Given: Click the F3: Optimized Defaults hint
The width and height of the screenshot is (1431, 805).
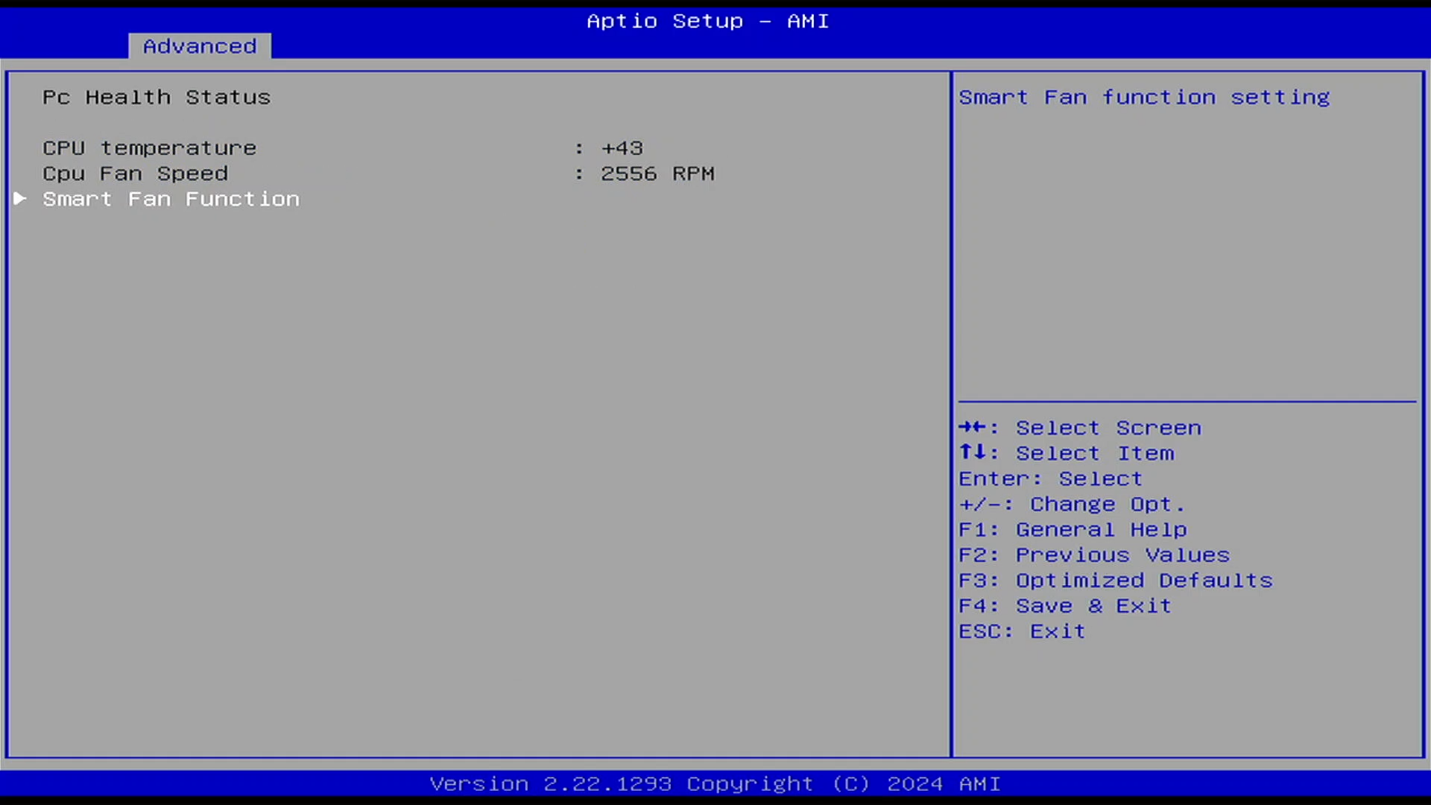Looking at the screenshot, I should click(1116, 581).
